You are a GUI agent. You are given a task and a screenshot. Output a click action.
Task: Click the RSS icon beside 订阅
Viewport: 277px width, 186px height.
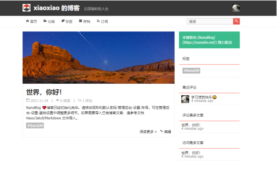point(98,21)
